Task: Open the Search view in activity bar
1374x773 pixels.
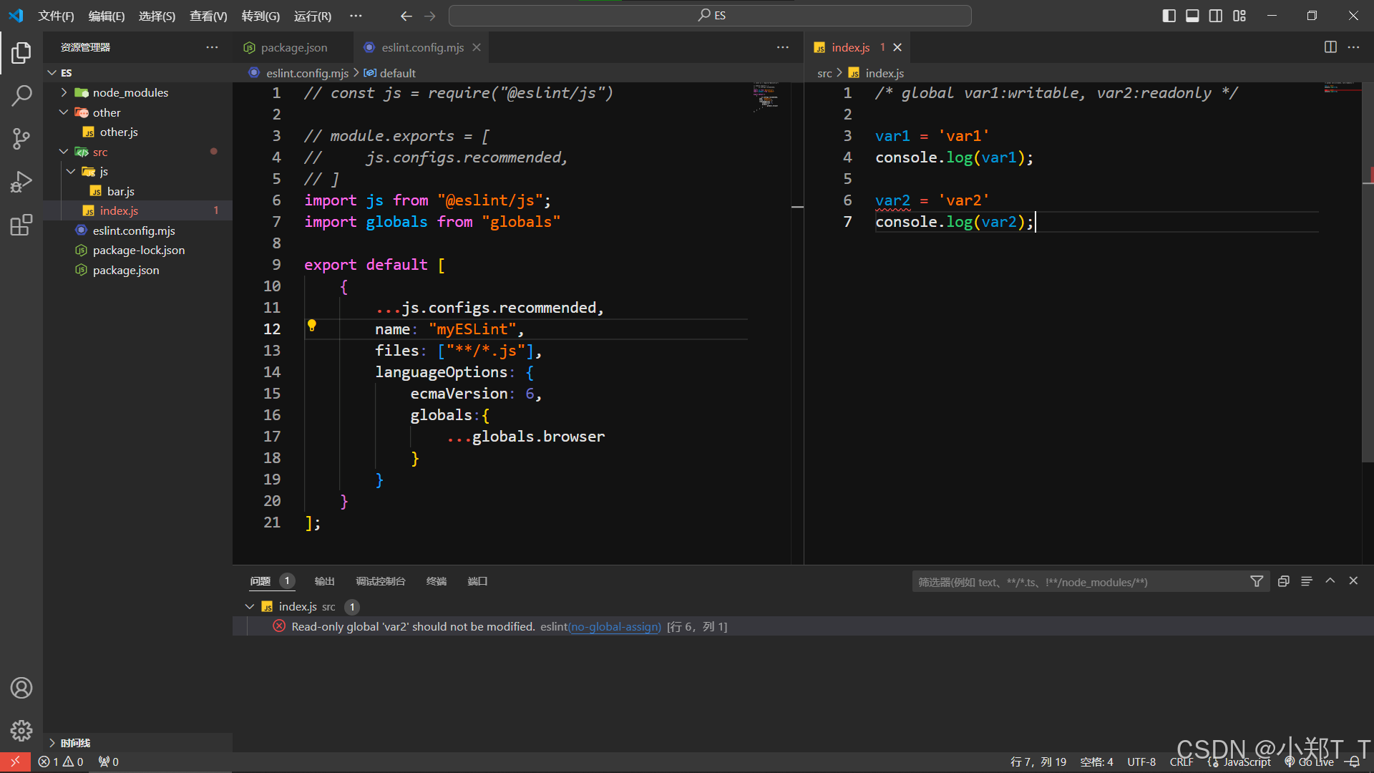Action: (21, 95)
